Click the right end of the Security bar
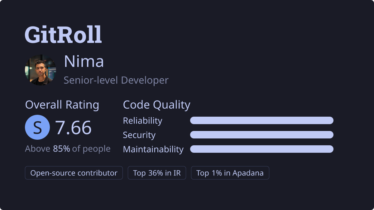 coord(330,135)
